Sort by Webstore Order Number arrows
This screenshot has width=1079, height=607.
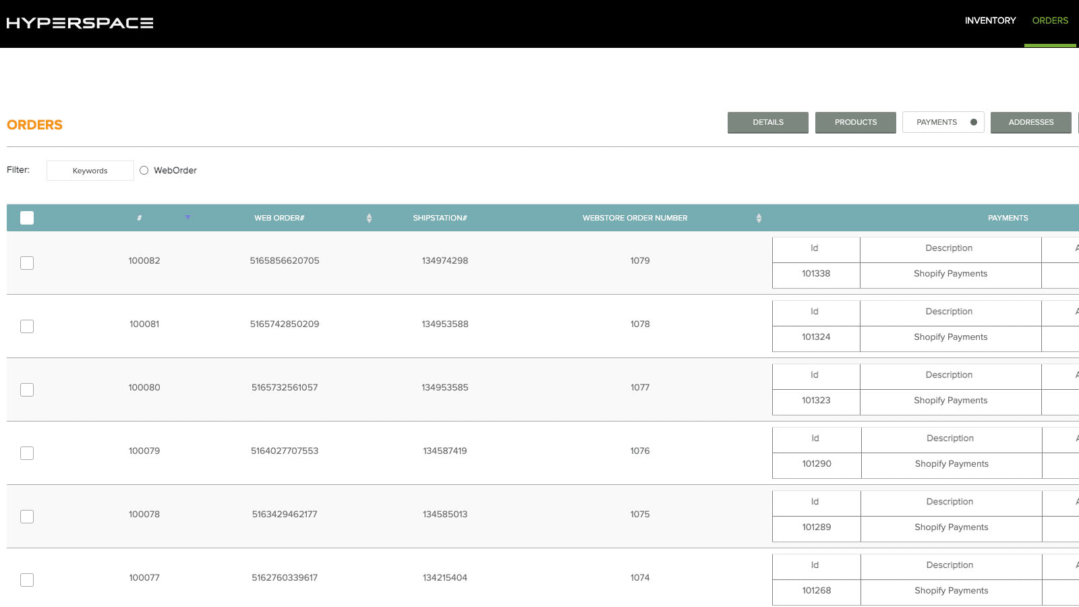coord(759,218)
